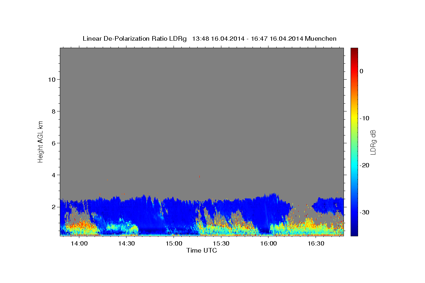This screenshot has height=283, width=425.
Task: Click the colorbar value label -10
Action: point(364,118)
